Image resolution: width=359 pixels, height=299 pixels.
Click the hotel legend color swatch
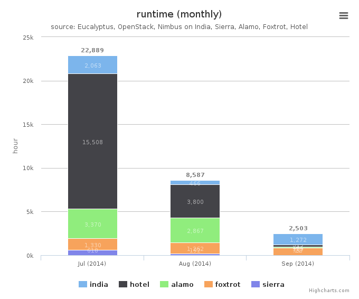point(122,284)
